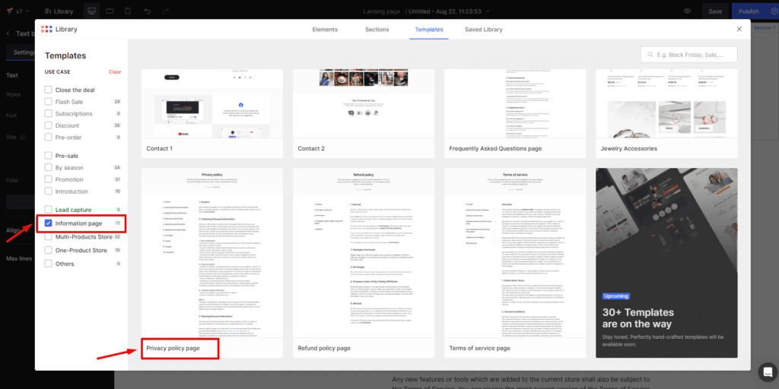Focus the template search field

click(689, 55)
